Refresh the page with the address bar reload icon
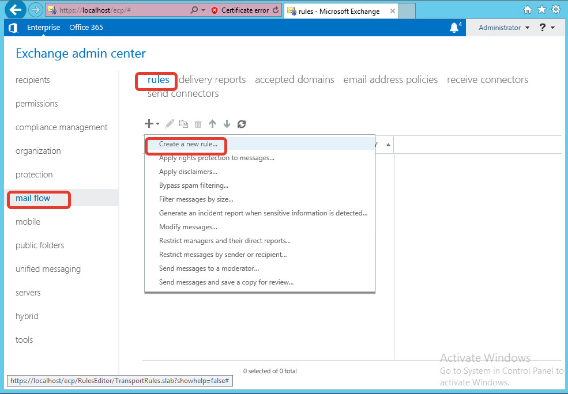 276,10
